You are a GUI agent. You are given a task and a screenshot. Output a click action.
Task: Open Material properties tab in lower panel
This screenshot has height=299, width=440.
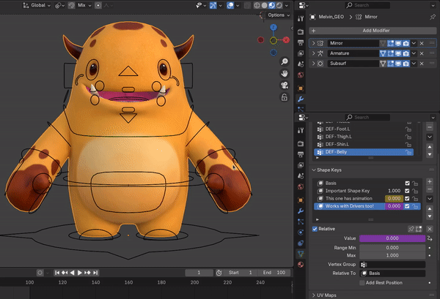(x=301, y=265)
